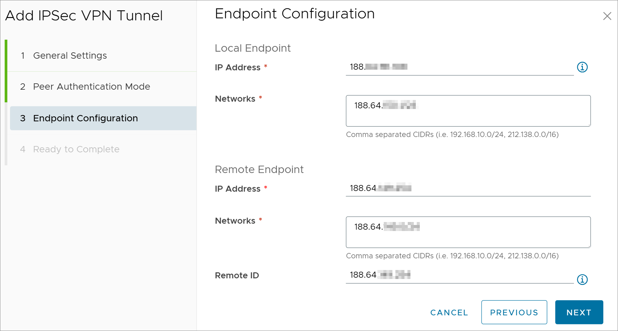The image size is (618, 331).
Task: Click the IP Address label under Remote Endpoint
Action: pos(238,189)
